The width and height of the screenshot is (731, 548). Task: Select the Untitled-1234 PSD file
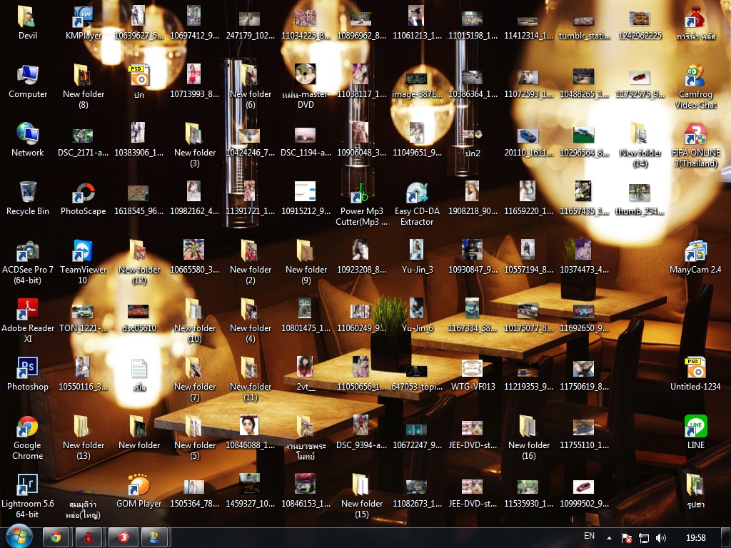tap(695, 374)
